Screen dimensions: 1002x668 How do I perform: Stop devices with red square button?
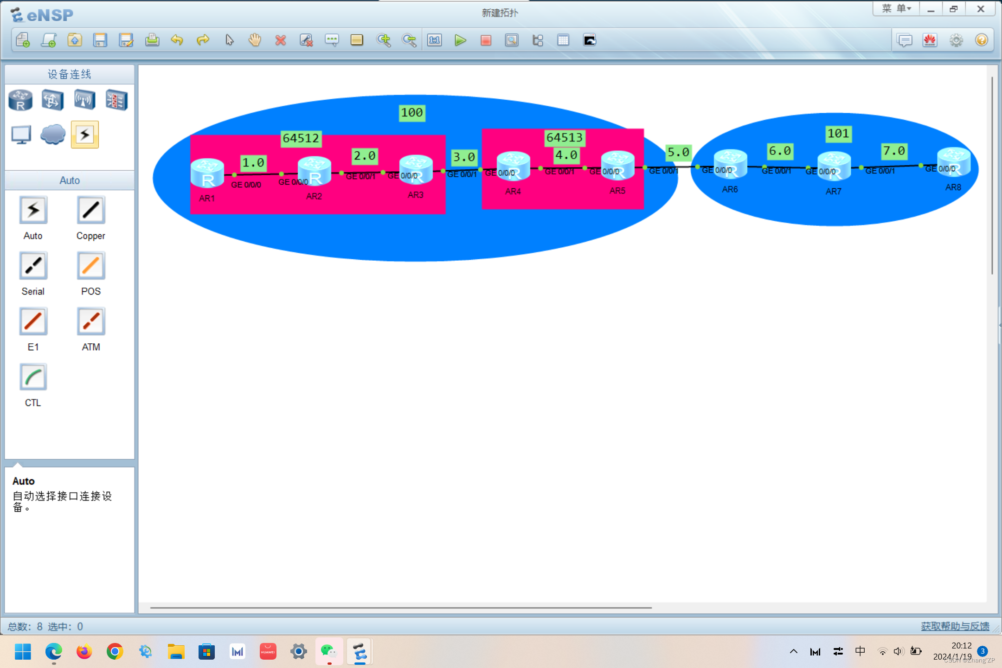click(486, 40)
